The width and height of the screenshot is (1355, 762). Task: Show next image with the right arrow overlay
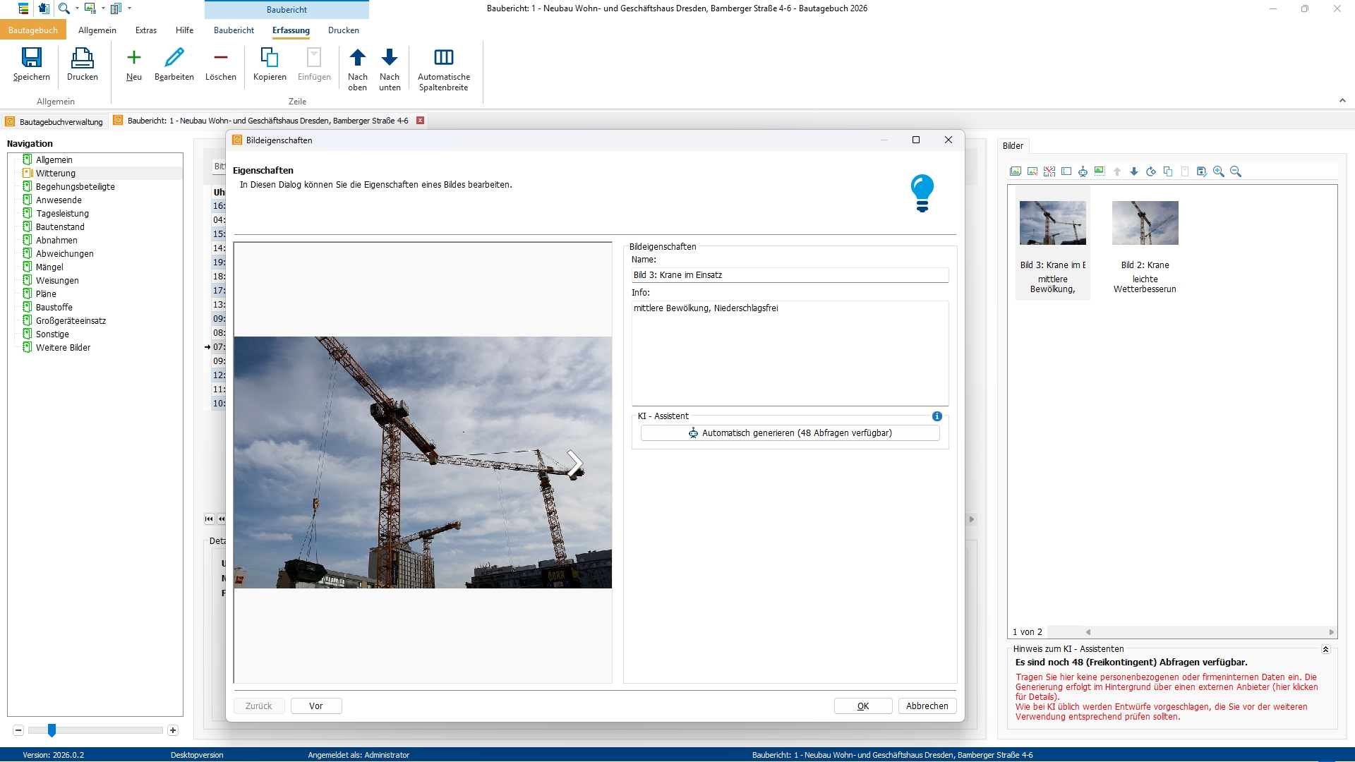[x=574, y=464]
